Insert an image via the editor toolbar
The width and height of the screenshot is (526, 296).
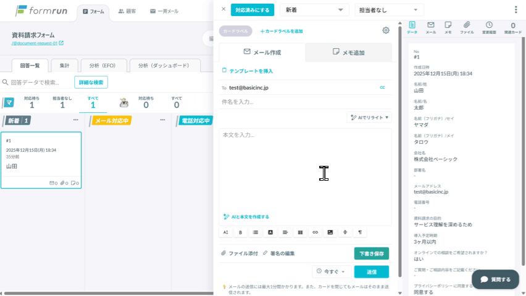[330, 232]
